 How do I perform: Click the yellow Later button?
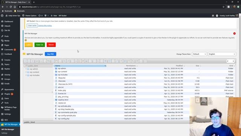tap(29, 45)
